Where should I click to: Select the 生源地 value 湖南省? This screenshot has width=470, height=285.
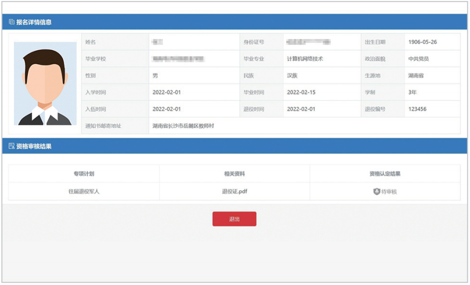(x=416, y=76)
